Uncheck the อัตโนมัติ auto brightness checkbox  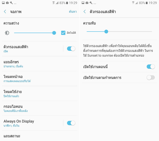click(x=63, y=33)
